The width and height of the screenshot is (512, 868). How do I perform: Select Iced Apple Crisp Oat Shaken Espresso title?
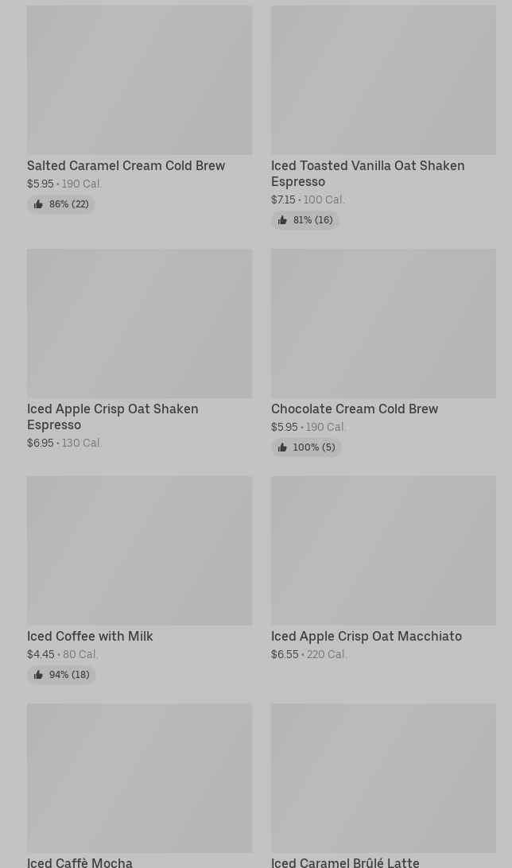tap(112, 417)
